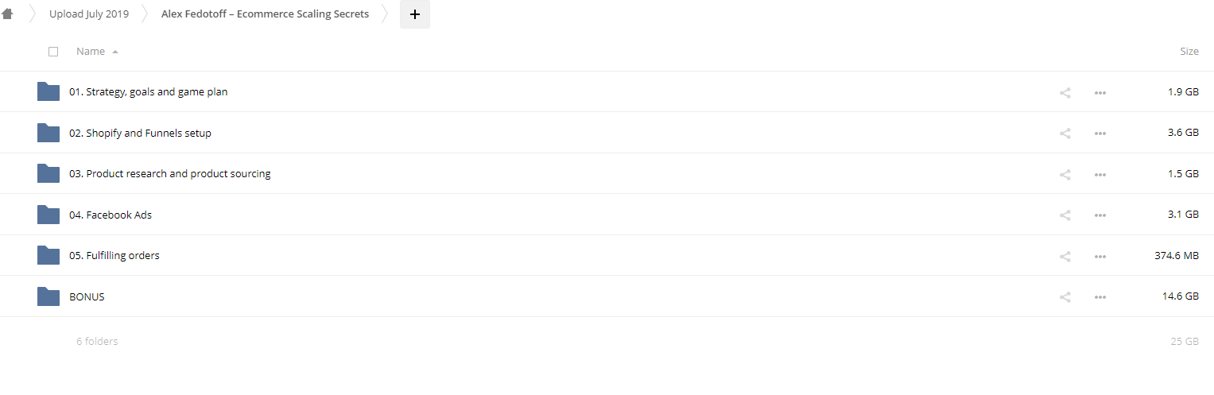Sort files by Size column header
This screenshot has width=1214, height=395.
1189,52
